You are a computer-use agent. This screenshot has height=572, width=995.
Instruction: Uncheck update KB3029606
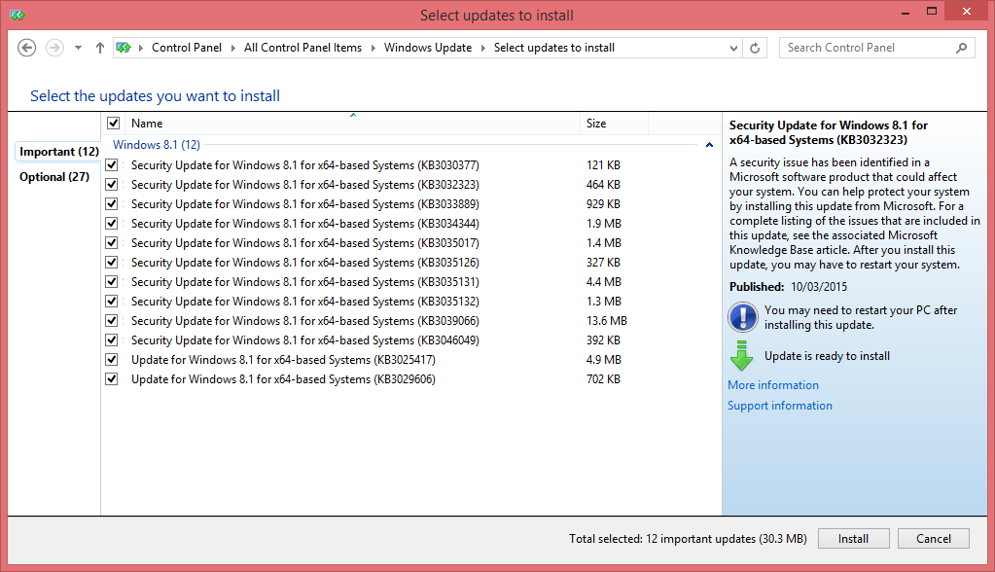pyautogui.click(x=112, y=379)
